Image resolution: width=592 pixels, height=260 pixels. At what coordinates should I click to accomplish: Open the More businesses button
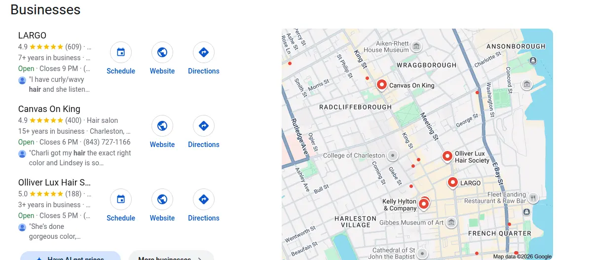pyautogui.click(x=171, y=256)
